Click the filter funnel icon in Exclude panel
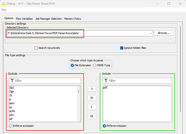Image resolution: width=186 pixels, height=134 pixels. [12, 81]
